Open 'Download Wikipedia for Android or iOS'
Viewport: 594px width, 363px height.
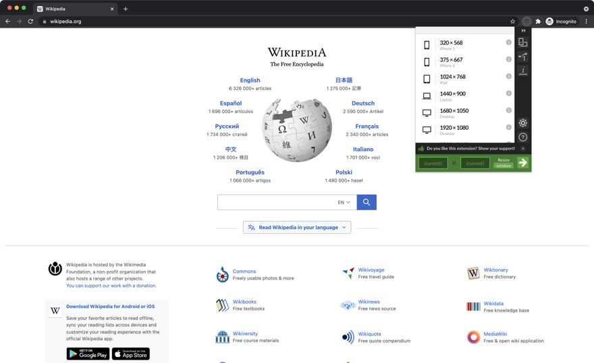(110, 306)
